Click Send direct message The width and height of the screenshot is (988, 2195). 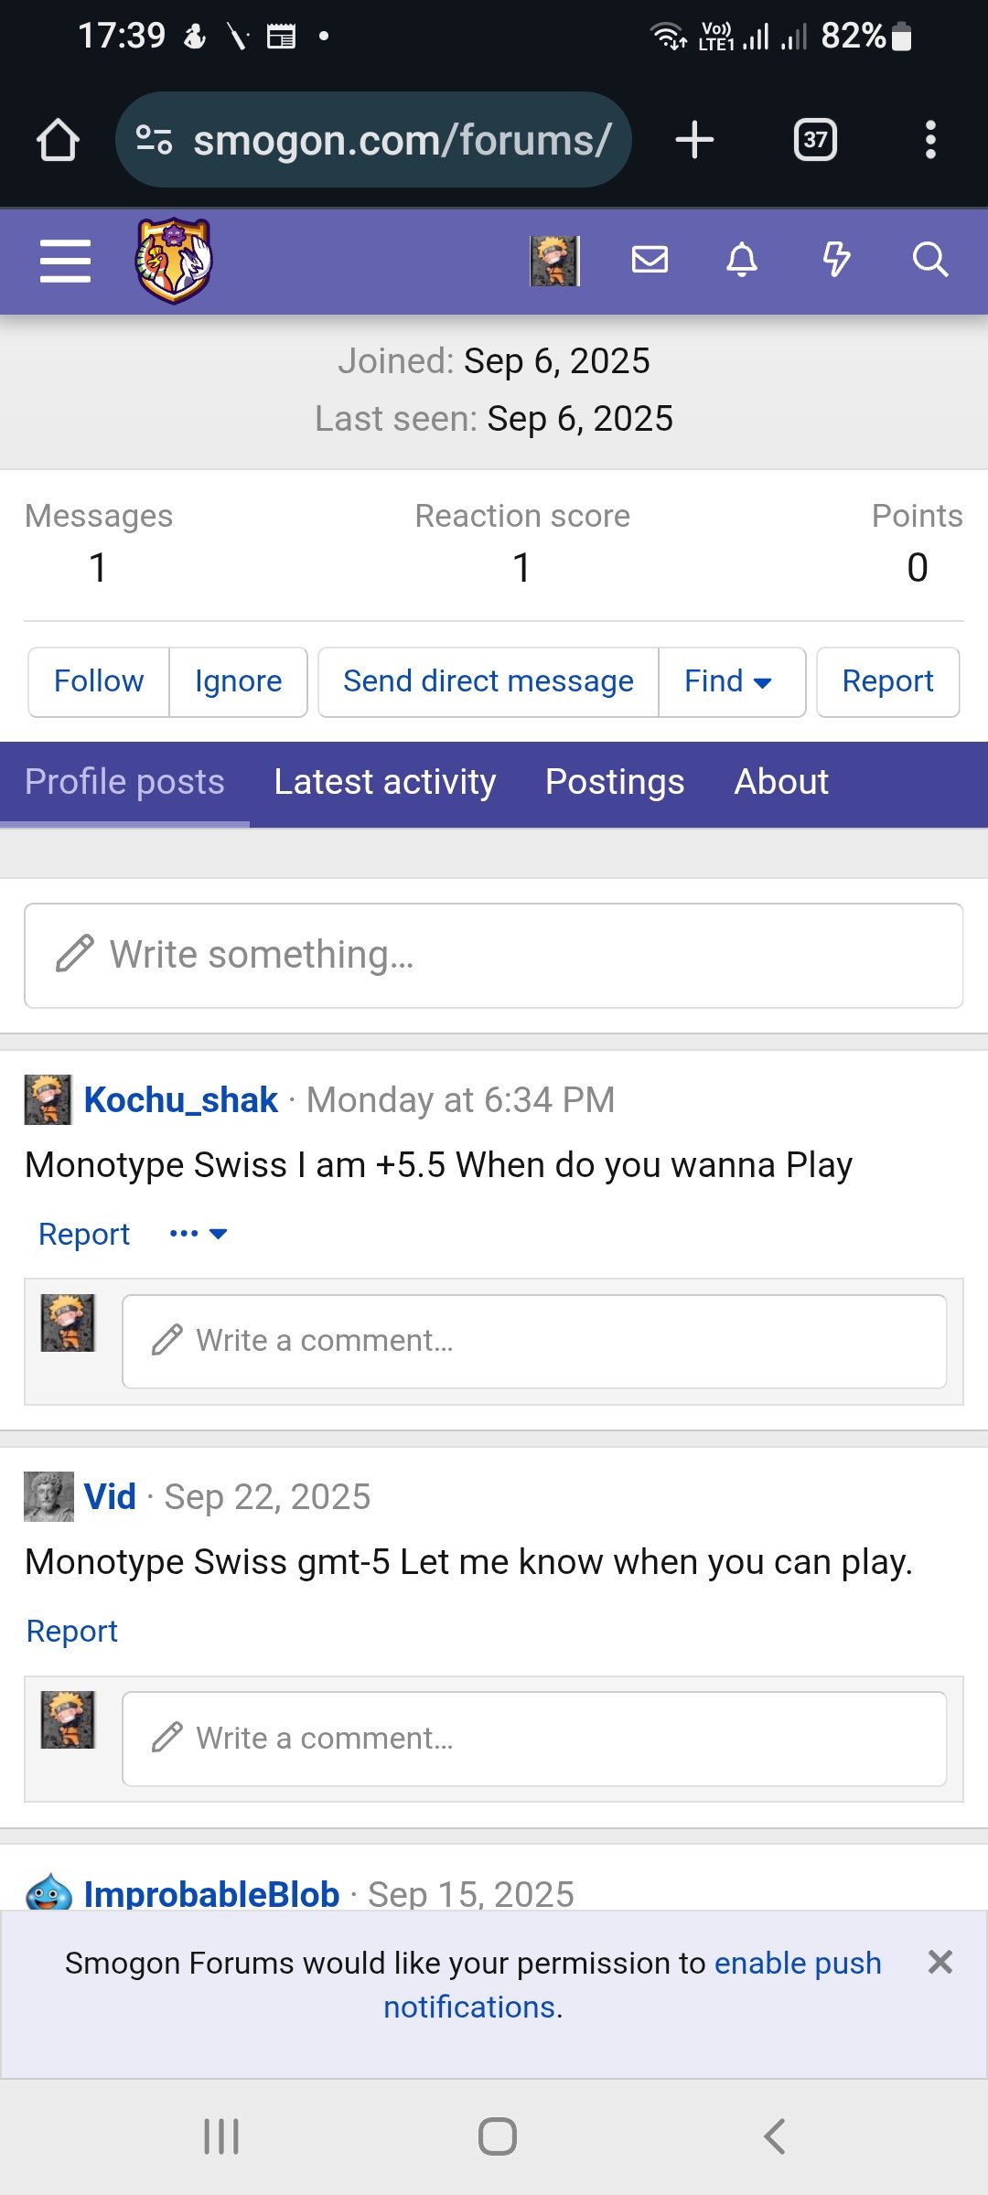488,681
